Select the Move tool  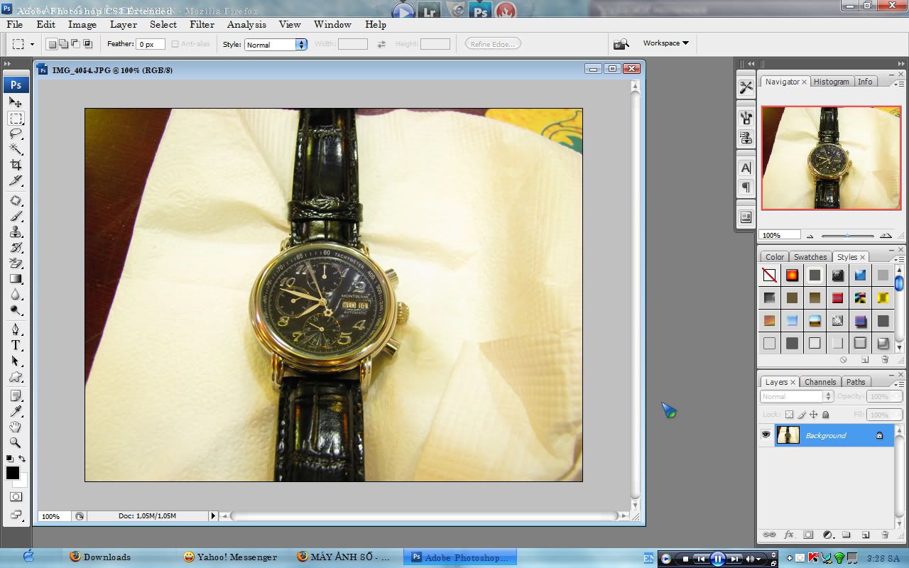coord(16,102)
